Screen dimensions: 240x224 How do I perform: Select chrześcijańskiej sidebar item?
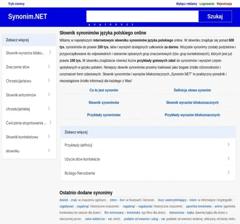(x=29, y=109)
